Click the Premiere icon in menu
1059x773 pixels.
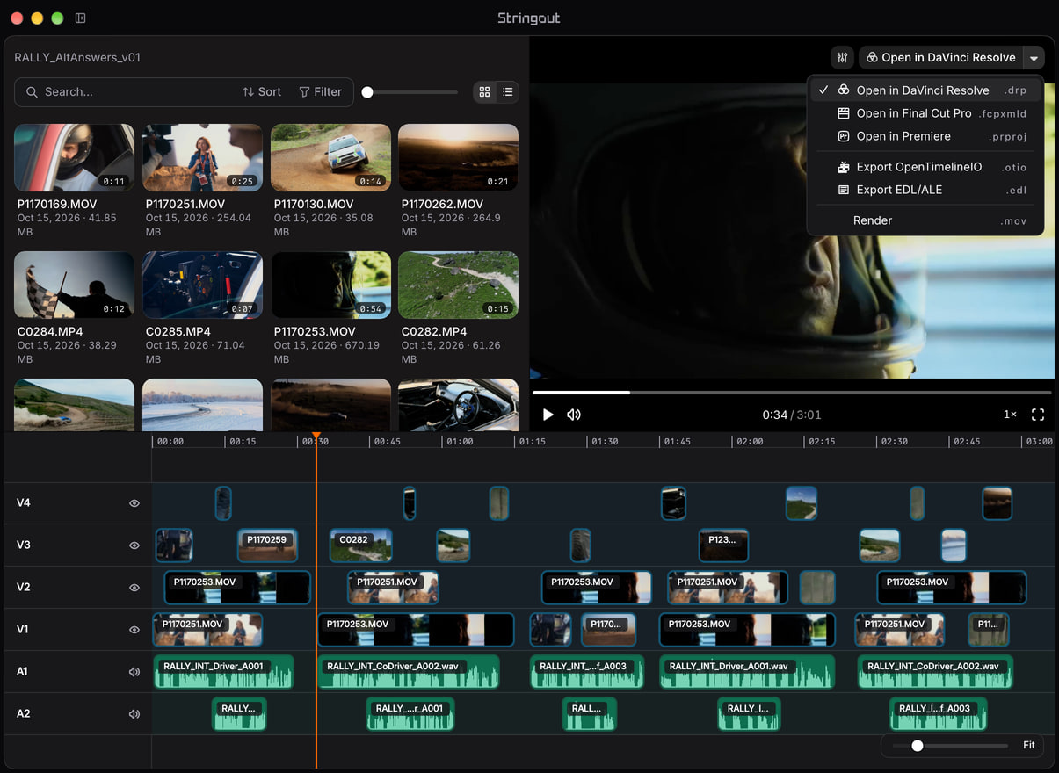pyautogui.click(x=843, y=136)
